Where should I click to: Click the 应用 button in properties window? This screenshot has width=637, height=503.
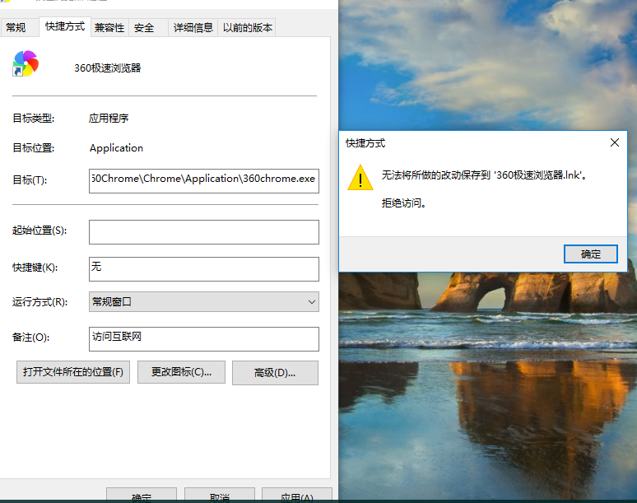pyautogui.click(x=296, y=496)
